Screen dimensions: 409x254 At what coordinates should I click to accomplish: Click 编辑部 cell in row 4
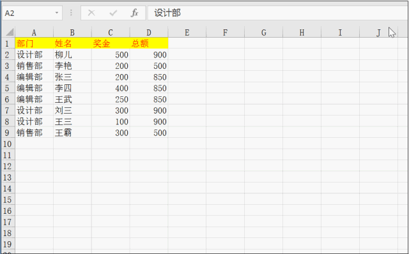tap(34, 77)
